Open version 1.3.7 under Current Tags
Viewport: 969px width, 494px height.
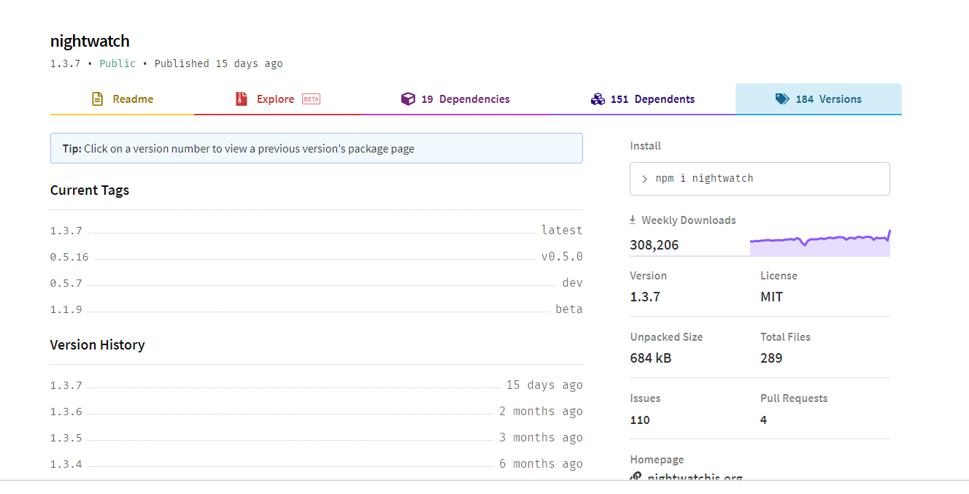pos(66,231)
